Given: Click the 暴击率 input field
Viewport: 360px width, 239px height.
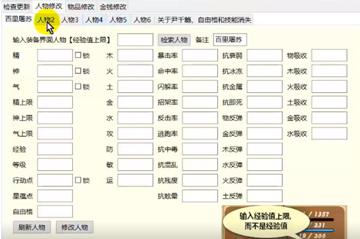Looking at the screenshot, I should click(200, 55).
